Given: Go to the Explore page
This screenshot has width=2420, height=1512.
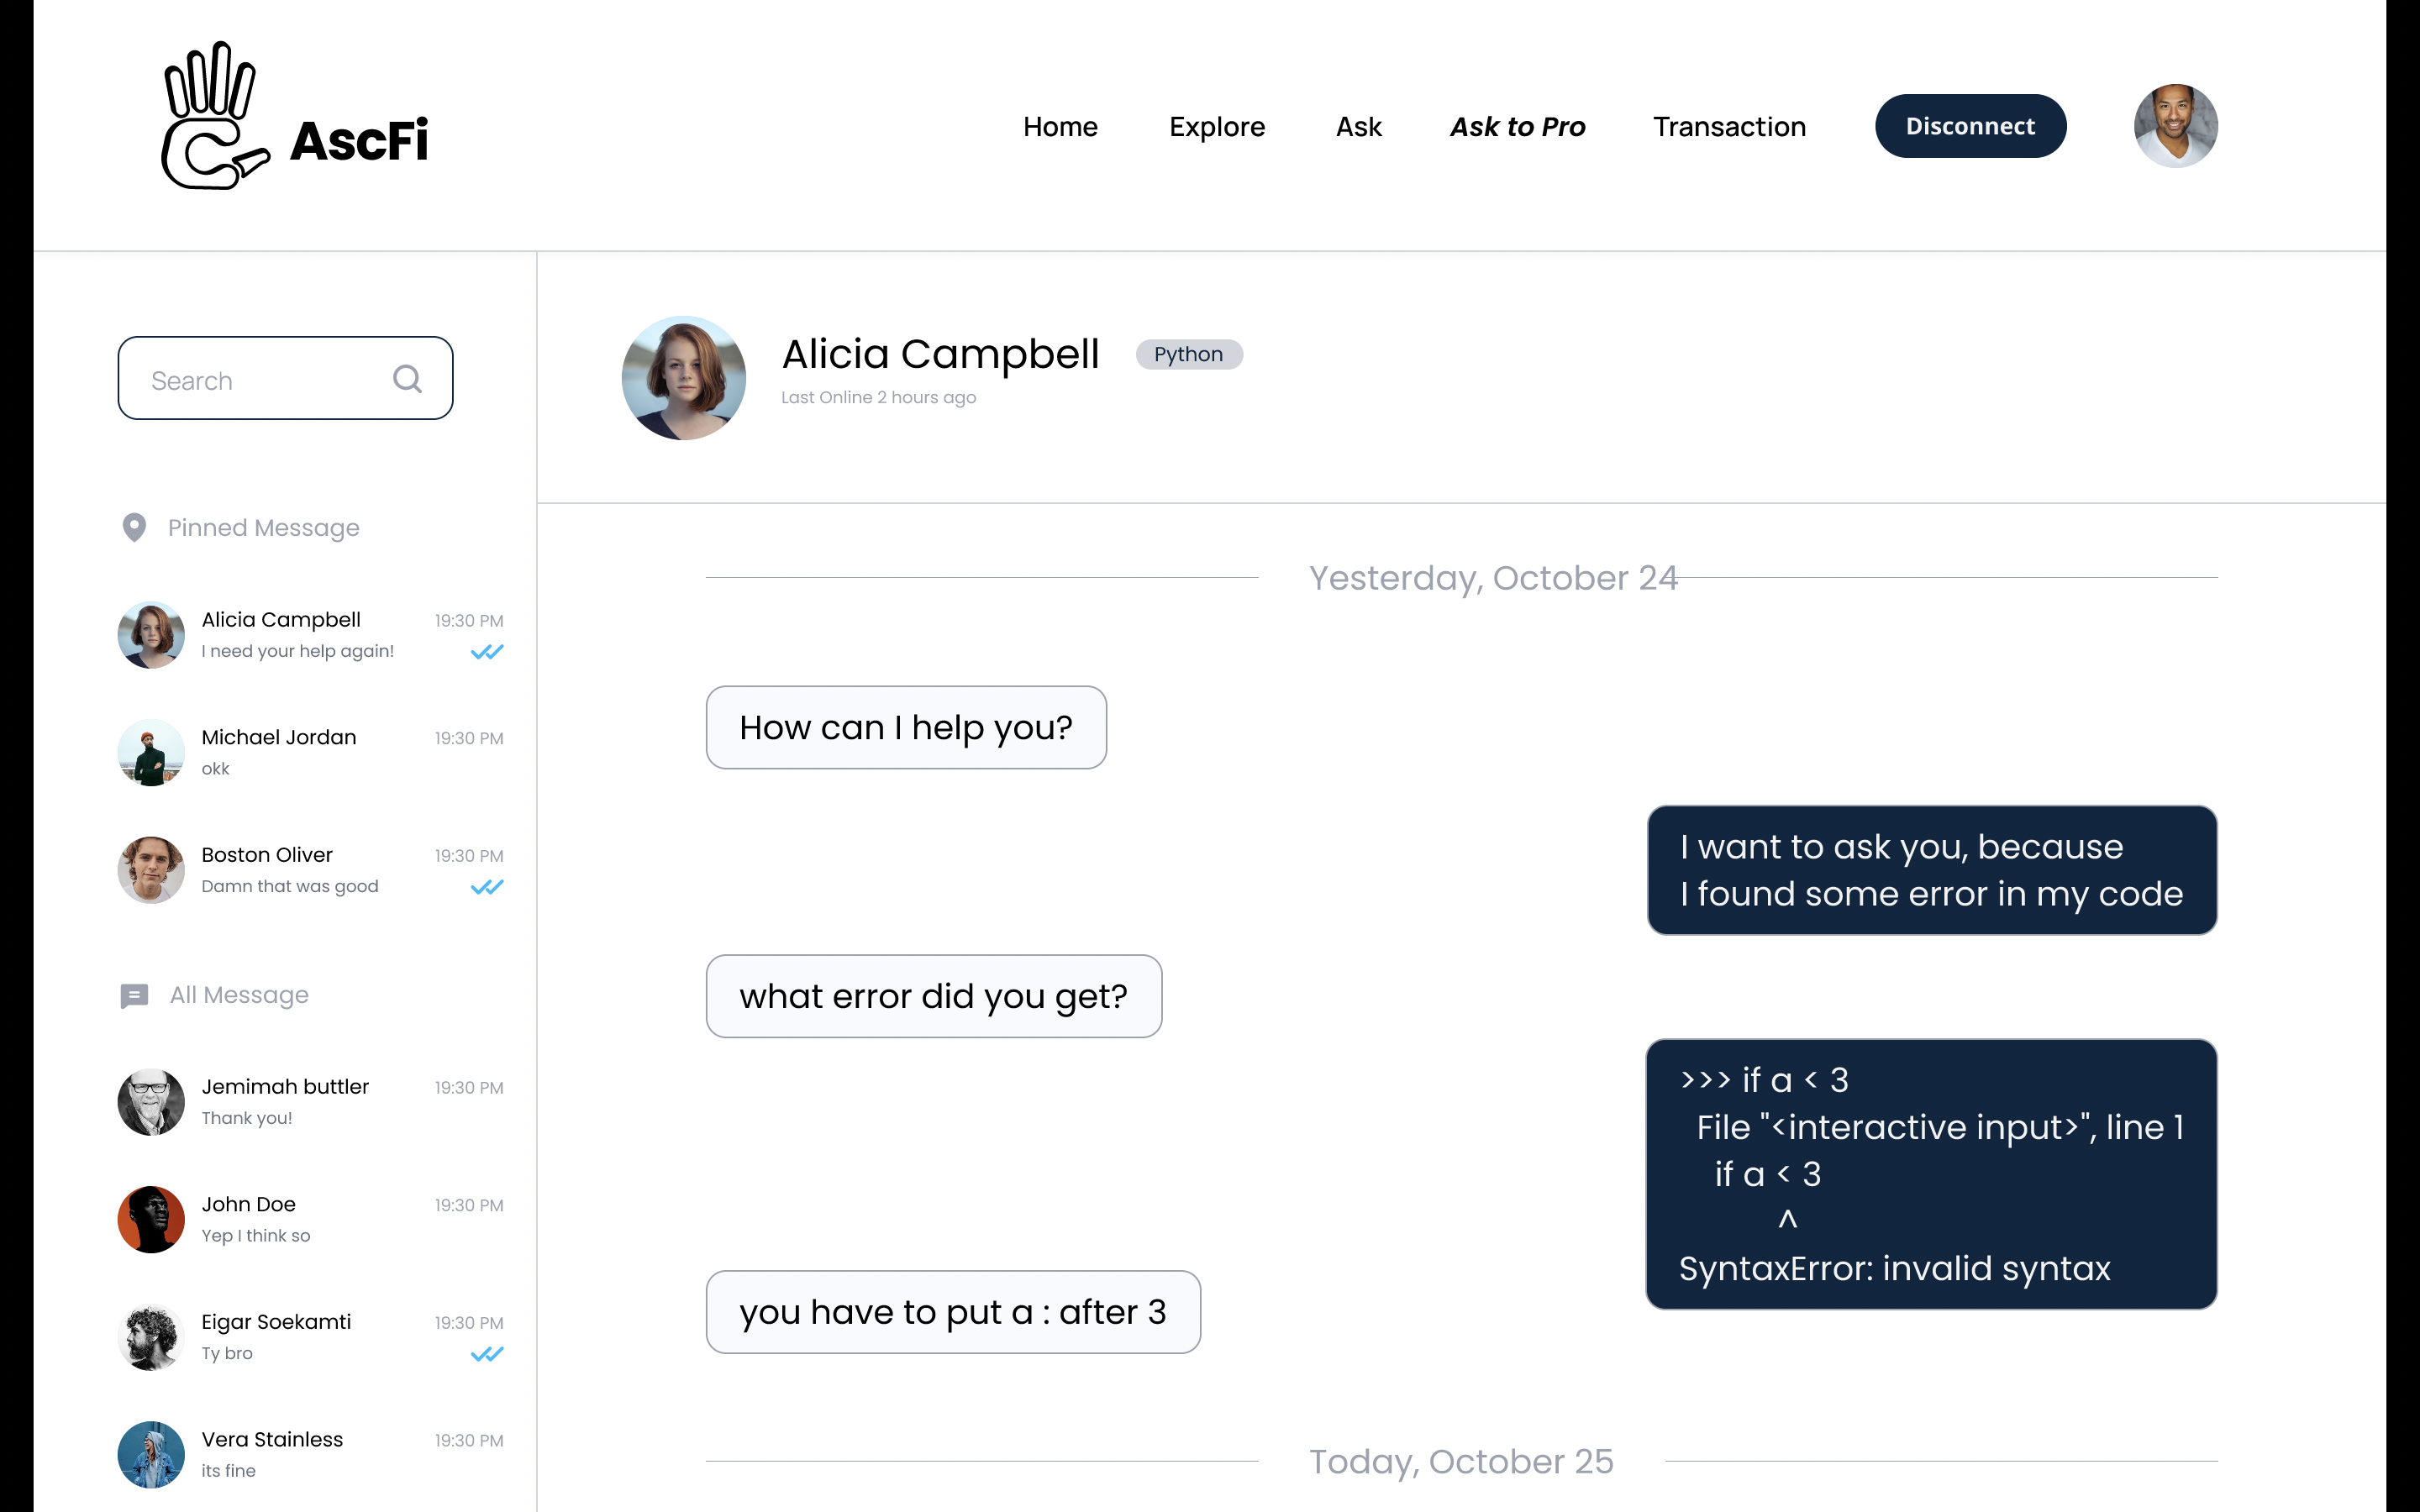Looking at the screenshot, I should click(x=1217, y=127).
